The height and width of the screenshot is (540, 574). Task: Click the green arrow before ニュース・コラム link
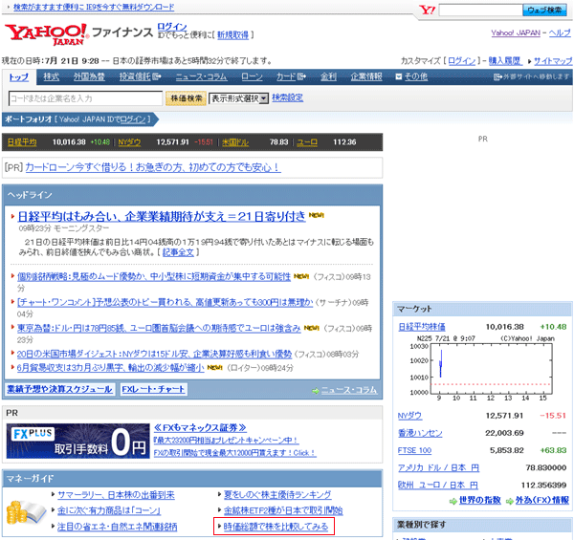(314, 390)
